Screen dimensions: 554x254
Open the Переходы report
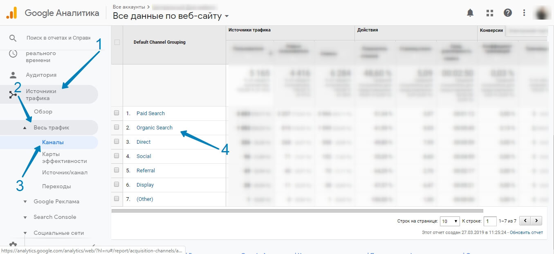coord(56,187)
